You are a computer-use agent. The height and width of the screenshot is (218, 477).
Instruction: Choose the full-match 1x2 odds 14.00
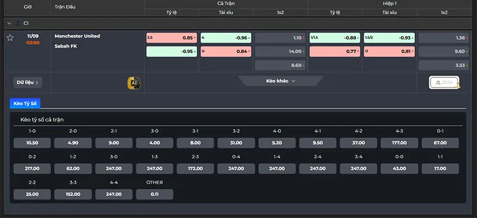point(280,51)
